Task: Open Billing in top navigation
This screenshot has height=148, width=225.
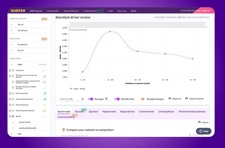Action: pyautogui.click(x=134, y=11)
